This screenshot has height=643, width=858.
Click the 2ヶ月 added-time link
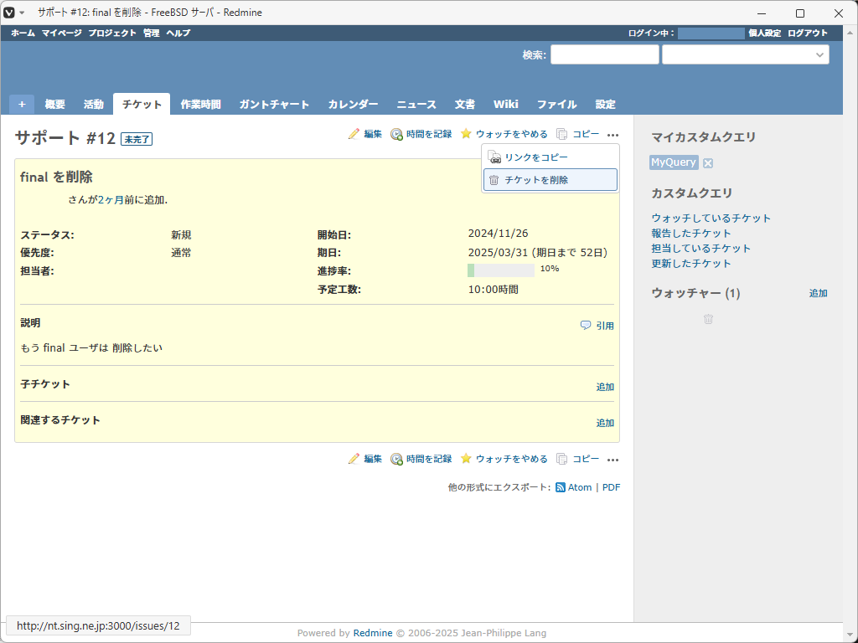(x=111, y=200)
